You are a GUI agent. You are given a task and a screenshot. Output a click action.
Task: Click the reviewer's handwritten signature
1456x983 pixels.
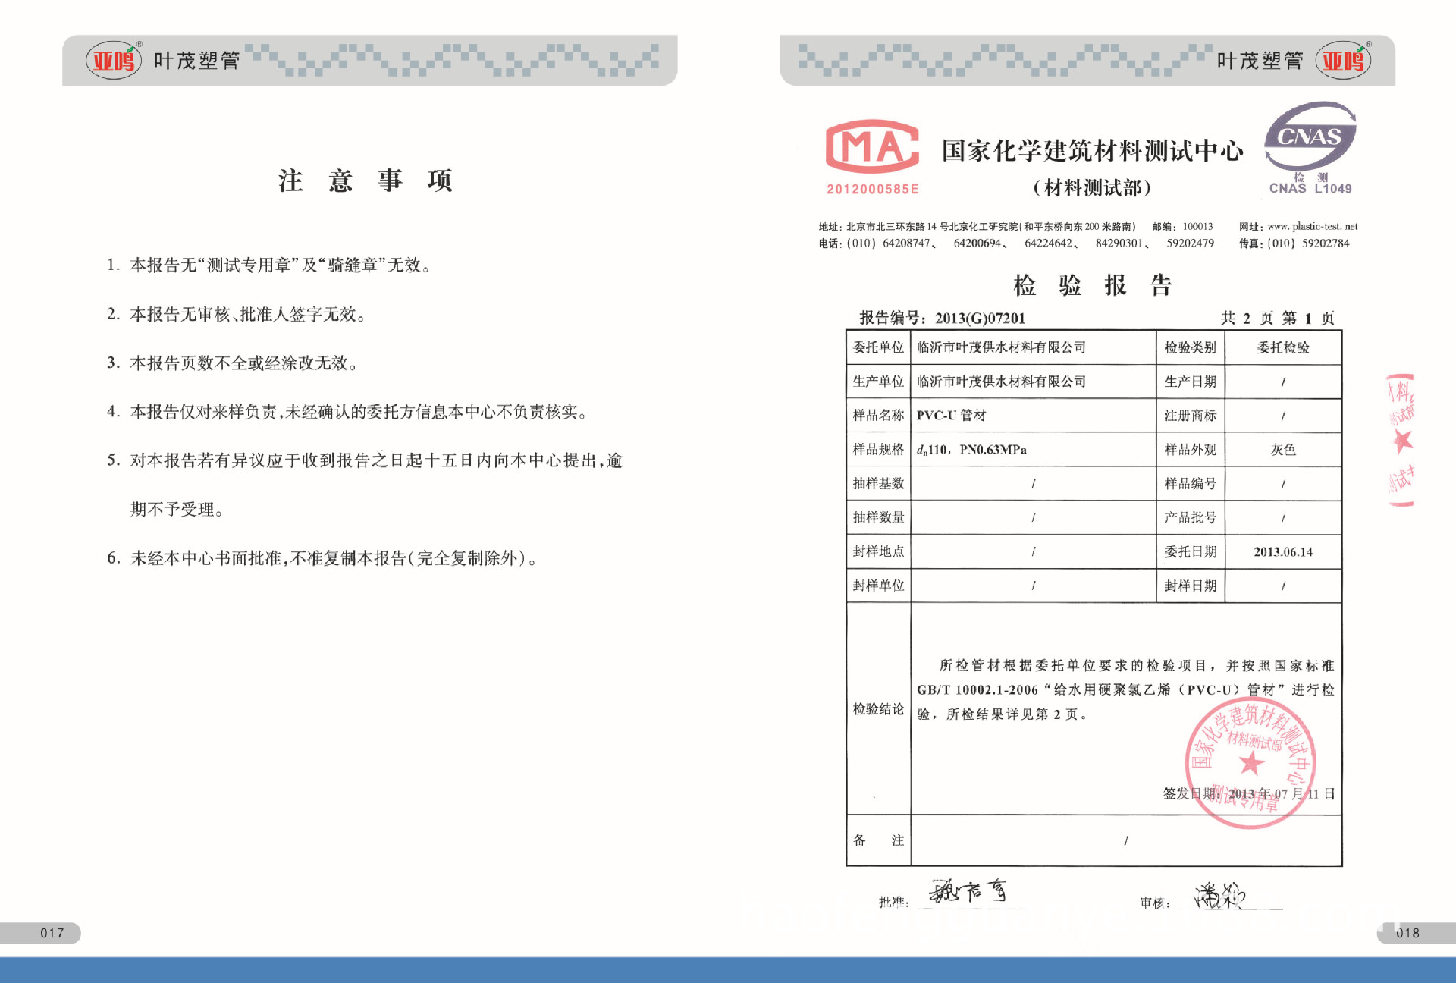point(1219,896)
